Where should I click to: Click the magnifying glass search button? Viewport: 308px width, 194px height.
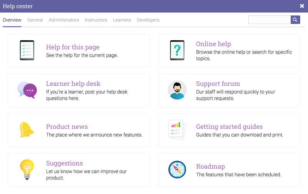click(295, 20)
